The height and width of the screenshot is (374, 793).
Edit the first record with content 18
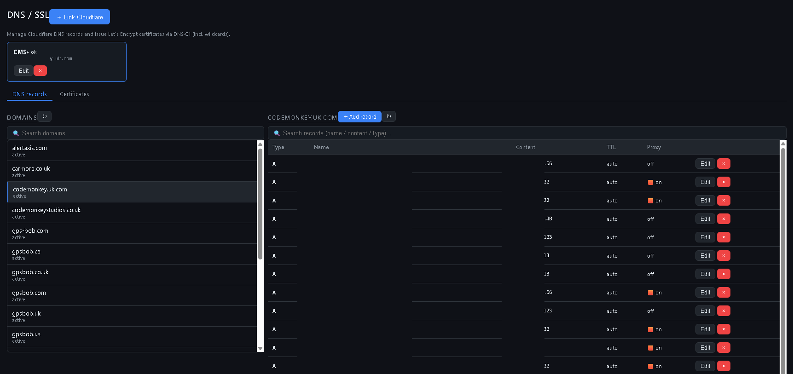click(705, 256)
